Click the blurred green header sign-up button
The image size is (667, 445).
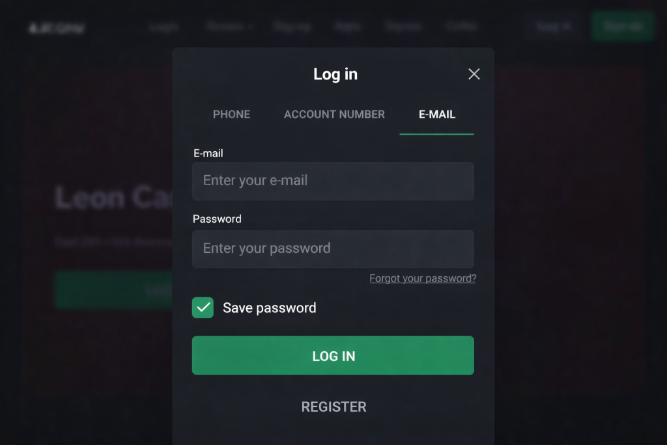click(x=622, y=27)
